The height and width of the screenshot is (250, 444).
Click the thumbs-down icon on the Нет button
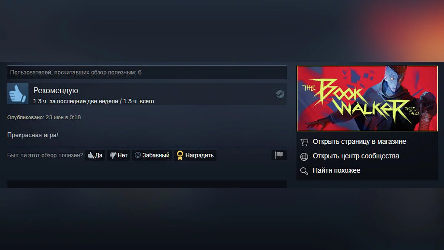point(113,156)
